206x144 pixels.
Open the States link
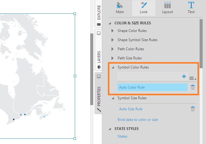122,136
